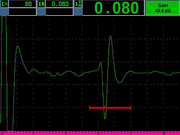The image size is (180, 135).
Task: Click the center trigger marker on red gate
Action: pyautogui.click(x=105, y=107)
